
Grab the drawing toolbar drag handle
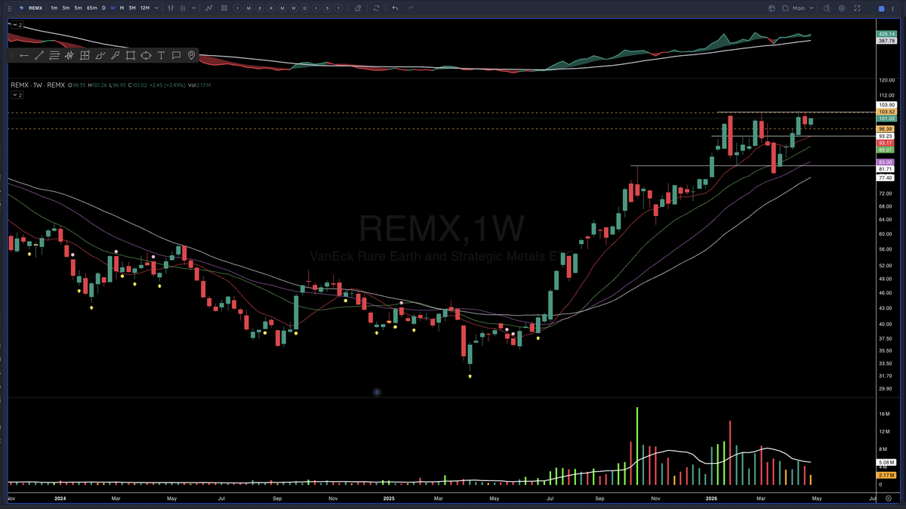pos(11,55)
